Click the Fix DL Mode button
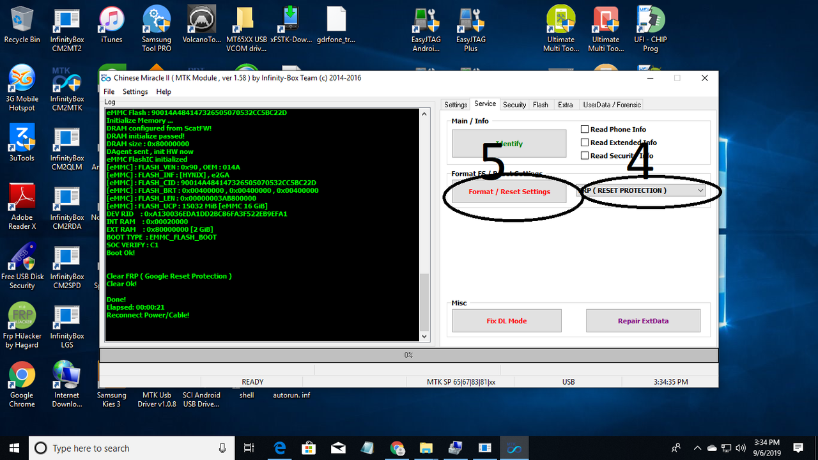Viewport: 818px width, 460px height. click(507, 321)
